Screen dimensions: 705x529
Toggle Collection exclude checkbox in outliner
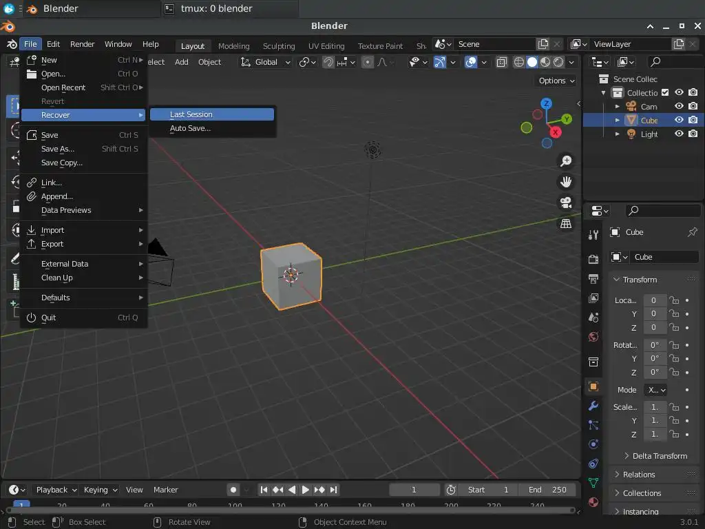coord(665,93)
